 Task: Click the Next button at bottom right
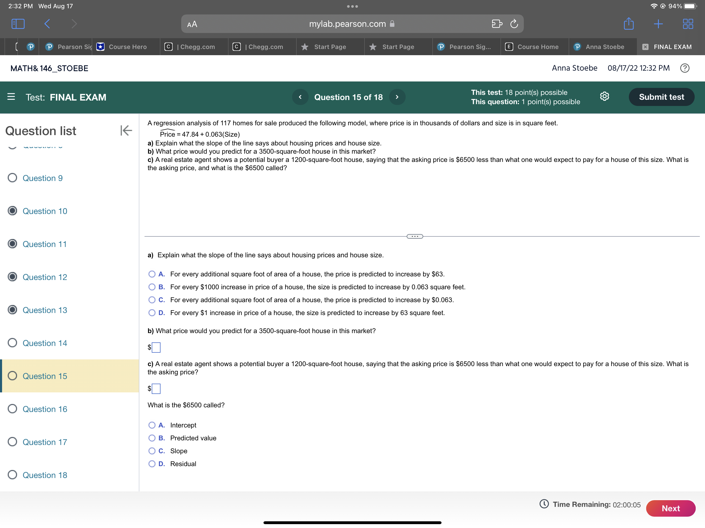671,508
